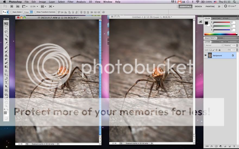239x149 pixels.
Task: Open the Analysis menu
Action: pos(81,2)
